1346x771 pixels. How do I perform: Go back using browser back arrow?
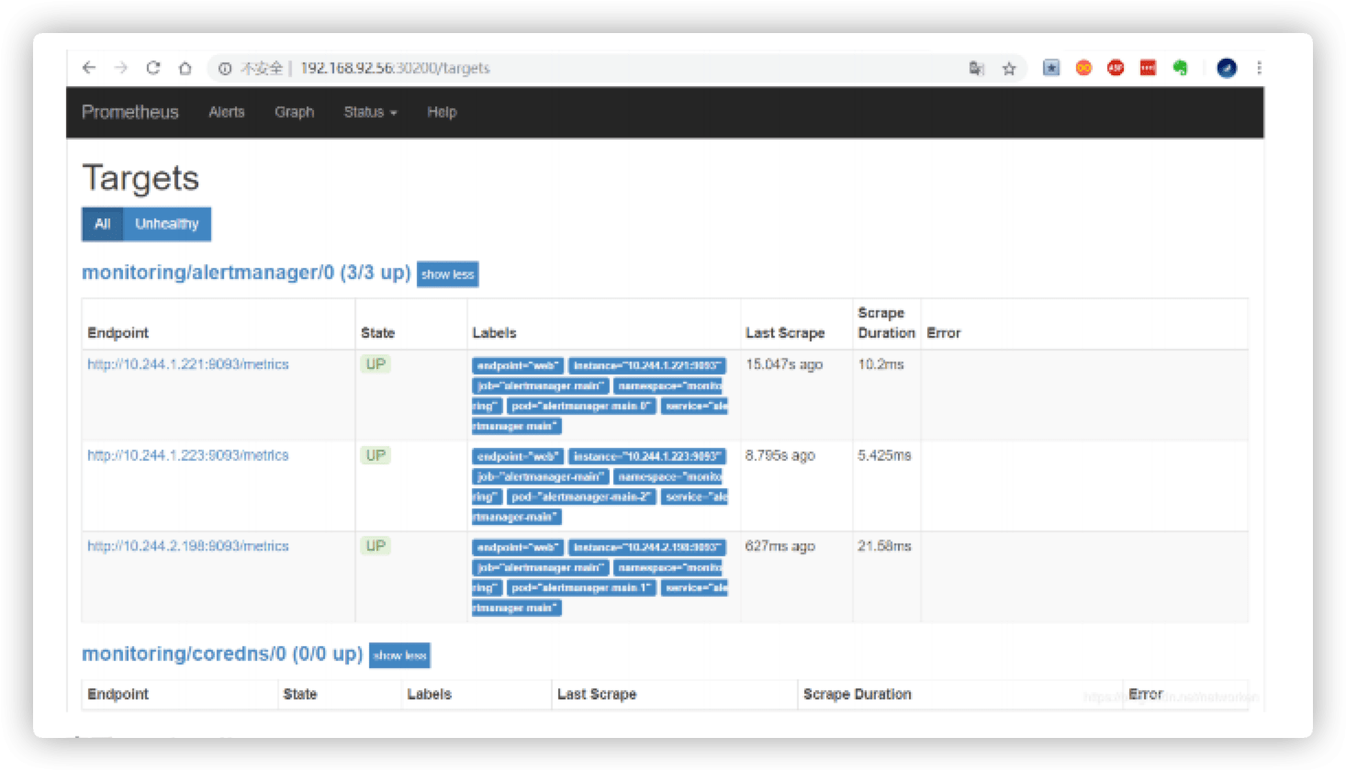[x=89, y=68]
